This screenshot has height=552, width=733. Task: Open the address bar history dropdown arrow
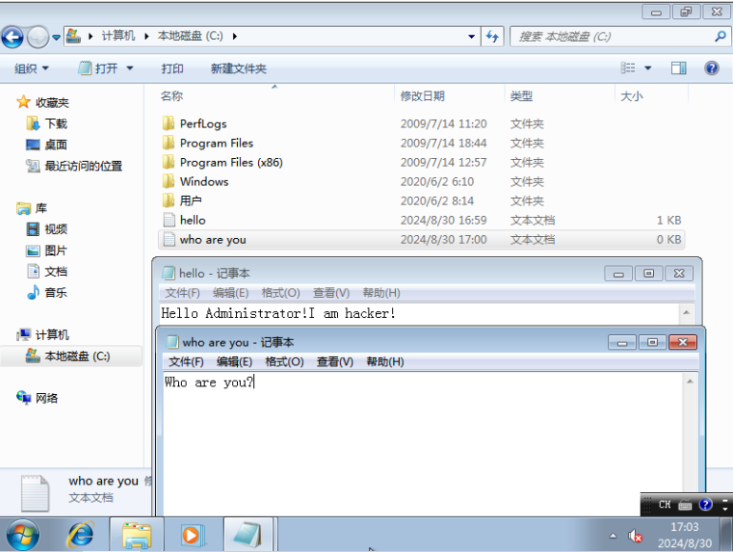coord(472,37)
